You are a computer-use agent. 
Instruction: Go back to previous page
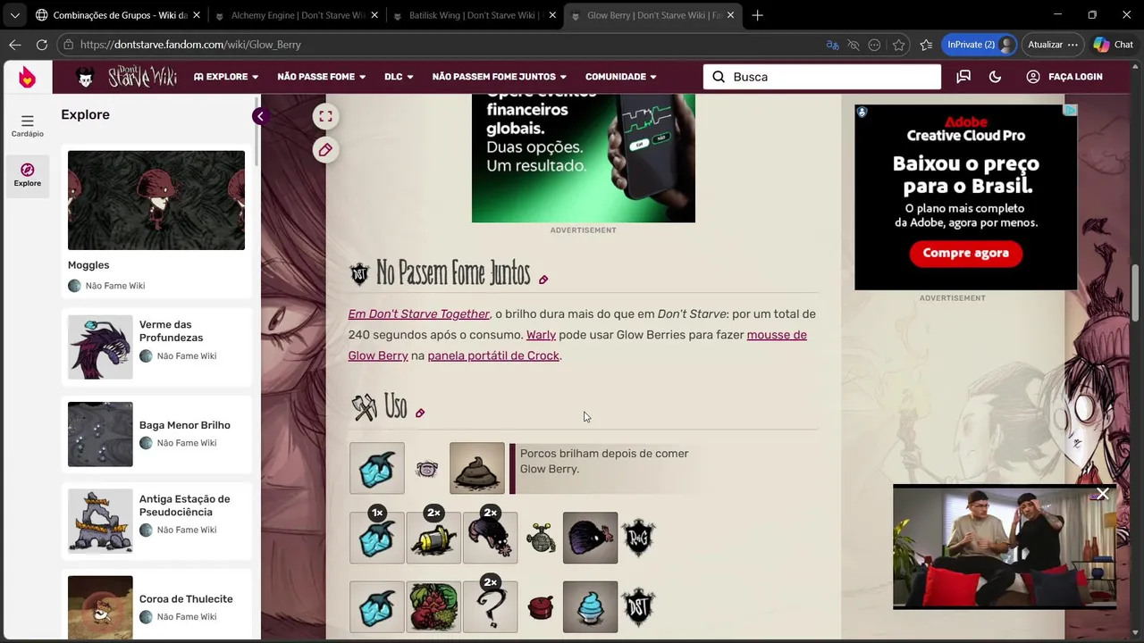pos(14,45)
